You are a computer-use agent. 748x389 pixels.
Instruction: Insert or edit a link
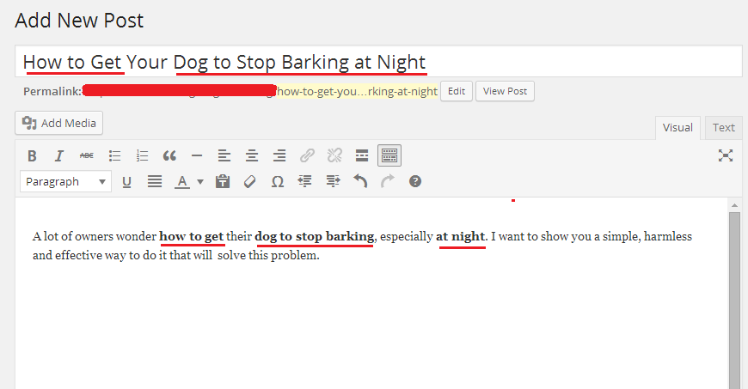[x=307, y=156]
